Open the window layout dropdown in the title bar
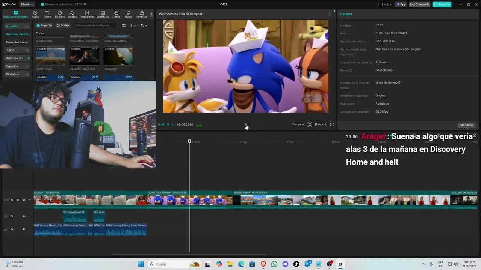This screenshot has height=270, width=481. (382, 4)
